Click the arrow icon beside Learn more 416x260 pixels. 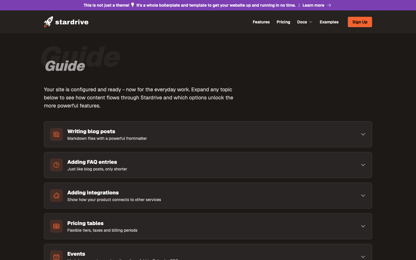point(329,5)
